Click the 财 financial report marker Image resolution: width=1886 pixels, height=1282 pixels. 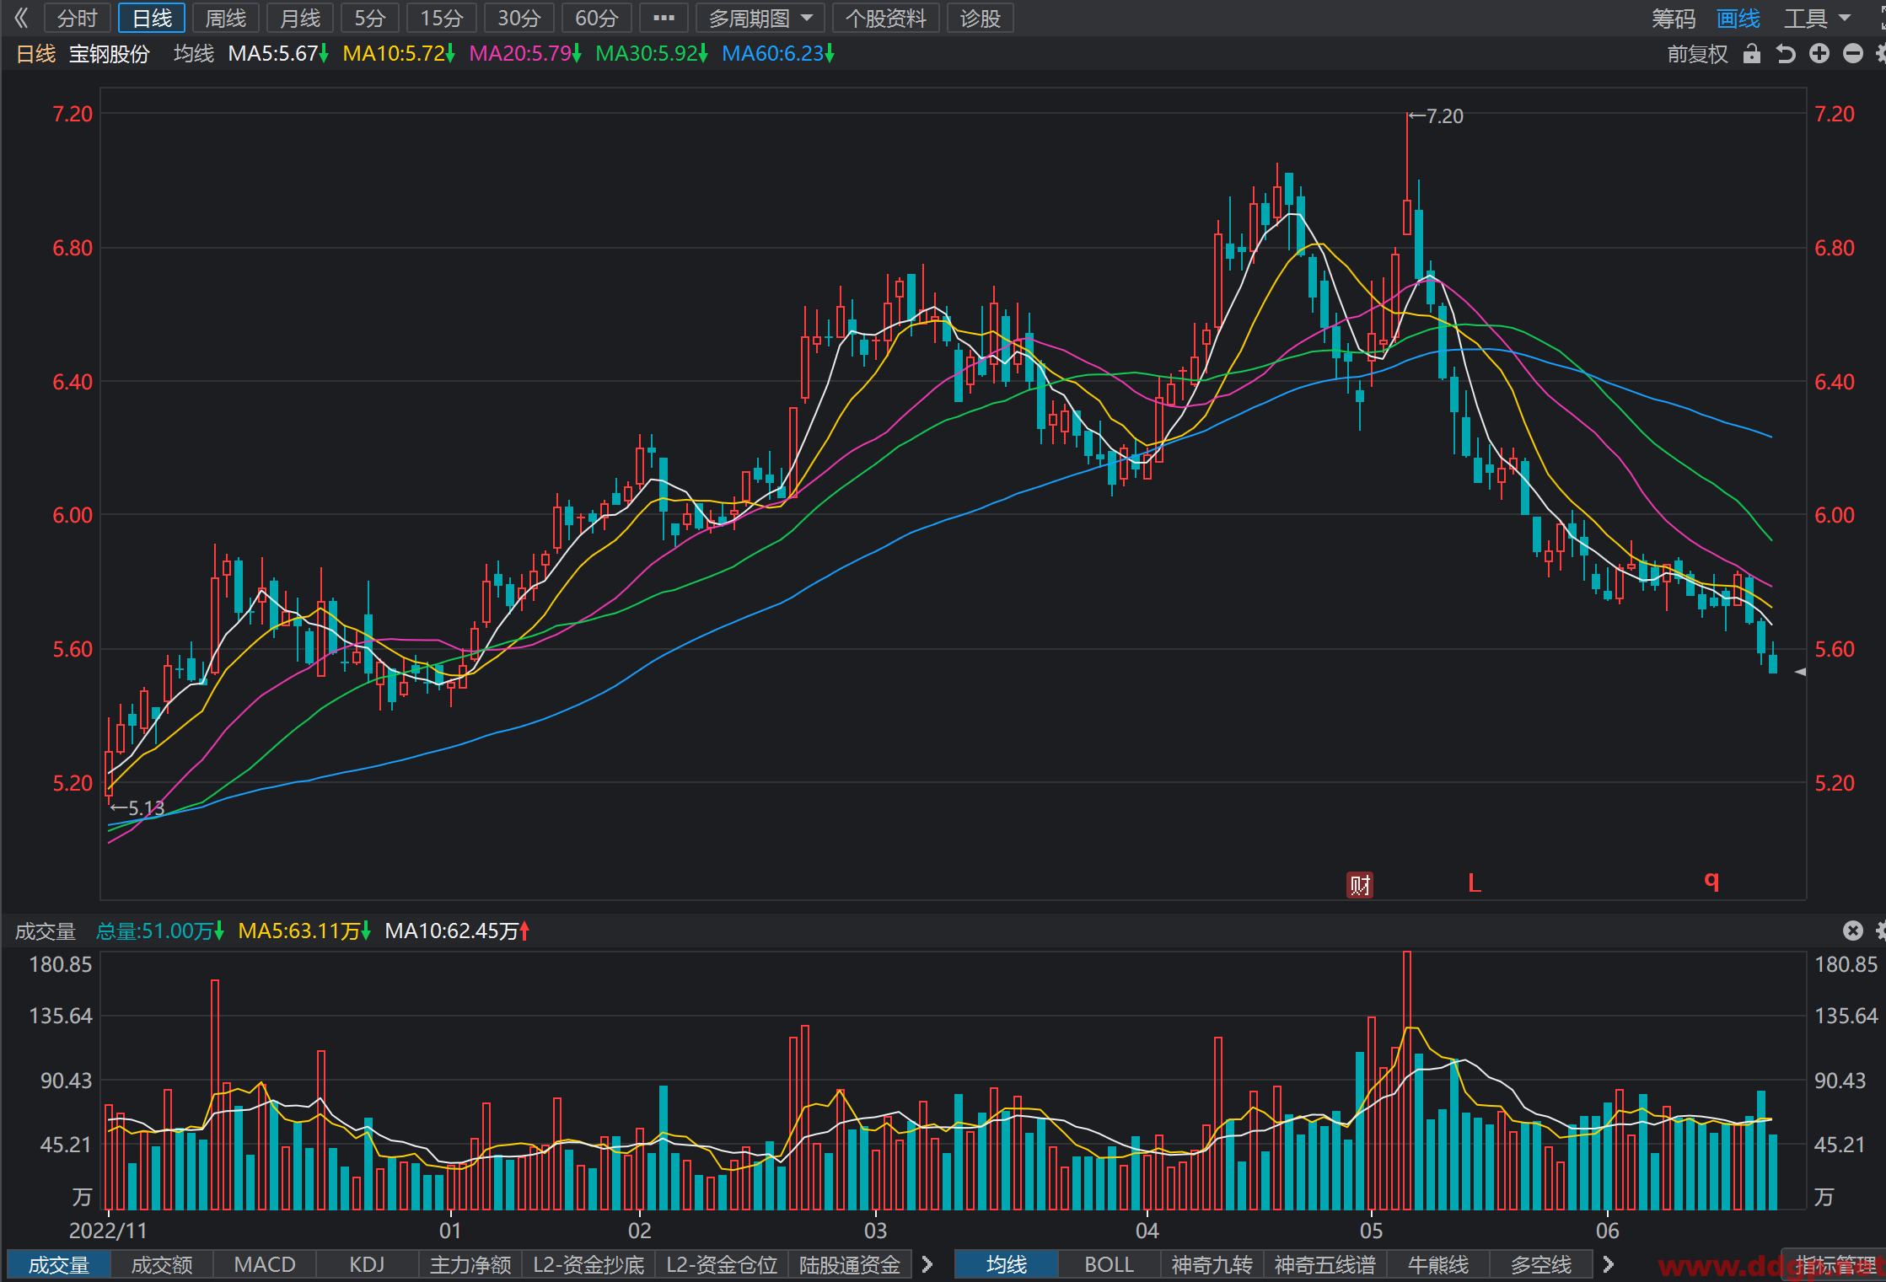coord(1360,884)
